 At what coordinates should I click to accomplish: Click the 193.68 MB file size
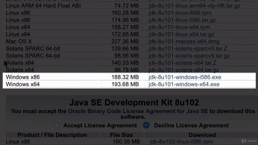point(125,84)
